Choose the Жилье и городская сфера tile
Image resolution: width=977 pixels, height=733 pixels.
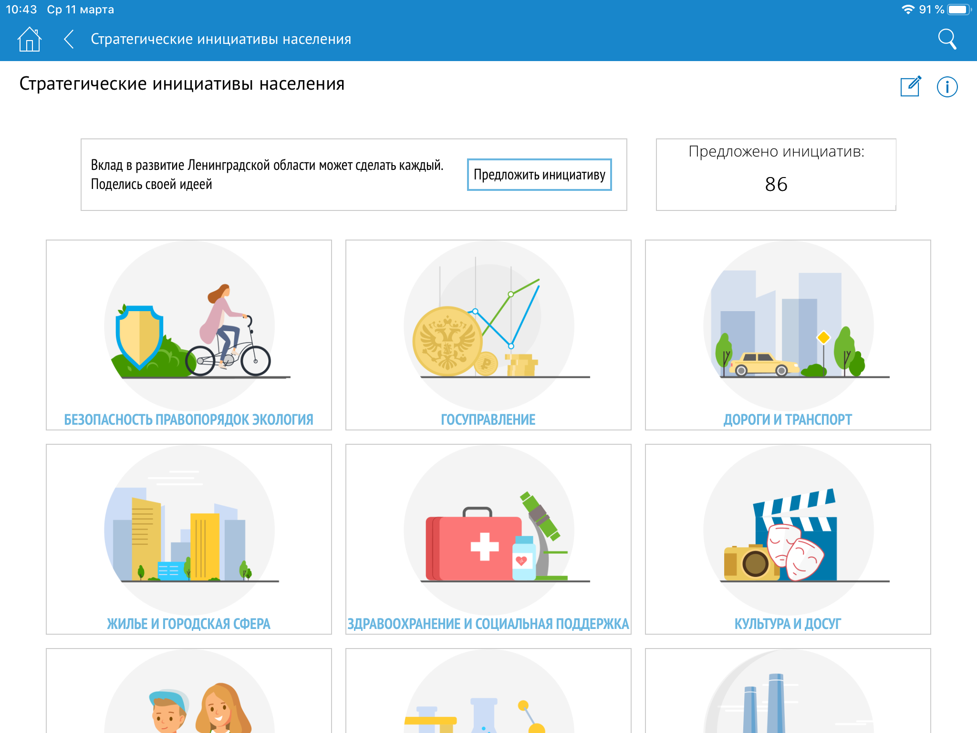[x=188, y=623]
